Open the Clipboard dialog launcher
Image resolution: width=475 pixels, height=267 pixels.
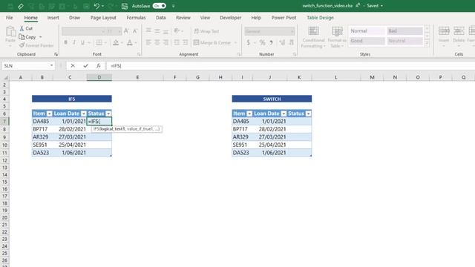tap(56, 54)
